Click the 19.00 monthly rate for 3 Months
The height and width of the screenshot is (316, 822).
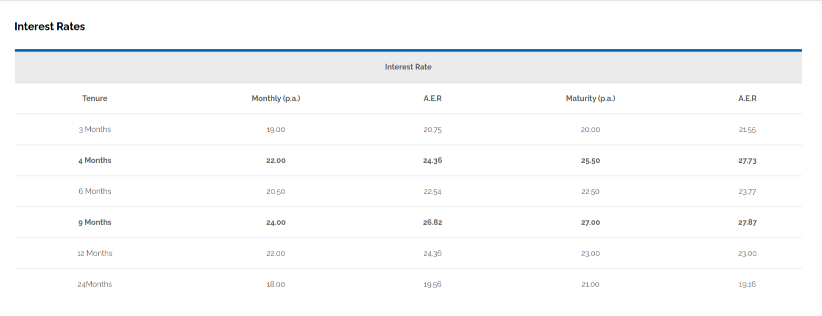pos(276,130)
